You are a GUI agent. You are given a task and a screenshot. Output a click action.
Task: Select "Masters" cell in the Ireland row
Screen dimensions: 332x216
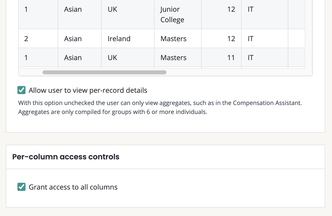point(173,39)
